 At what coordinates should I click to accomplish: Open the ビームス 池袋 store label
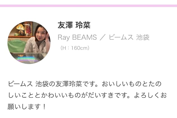129,37
